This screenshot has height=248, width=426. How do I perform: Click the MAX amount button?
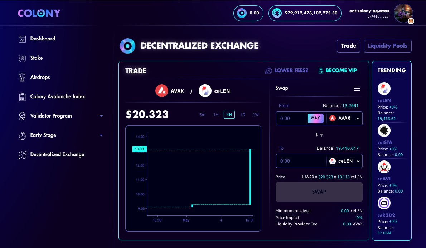(315, 118)
